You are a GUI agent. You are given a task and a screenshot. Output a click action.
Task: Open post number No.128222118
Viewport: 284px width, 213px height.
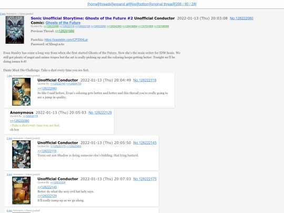pyautogui.click(x=145, y=80)
